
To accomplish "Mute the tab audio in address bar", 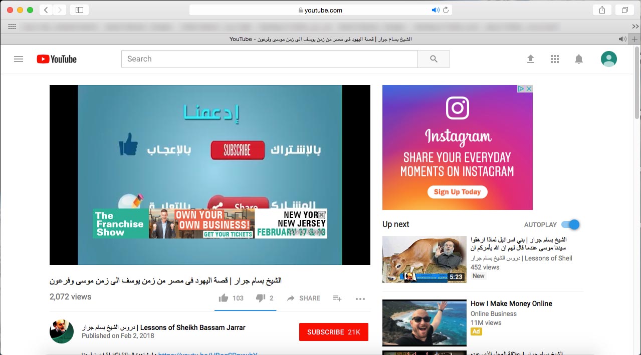I will [435, 10].
